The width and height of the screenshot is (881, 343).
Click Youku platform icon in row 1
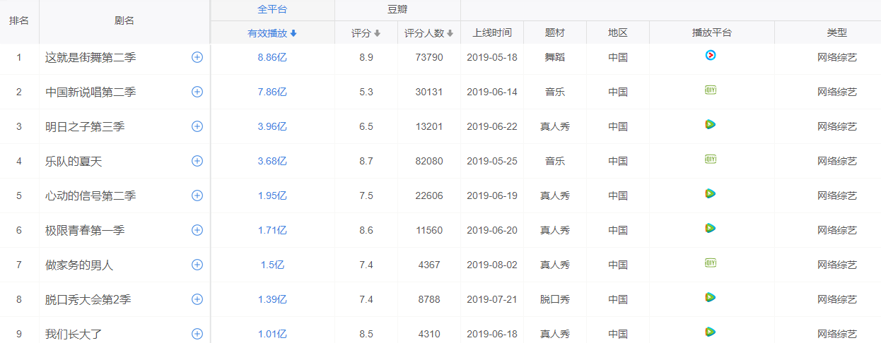point(711,55)
